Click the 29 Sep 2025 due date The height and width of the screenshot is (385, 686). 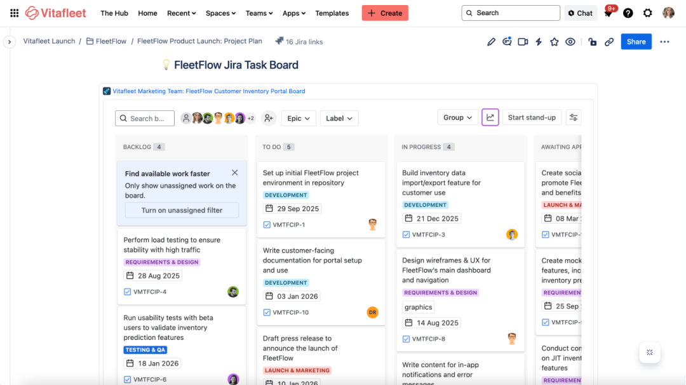292,209
